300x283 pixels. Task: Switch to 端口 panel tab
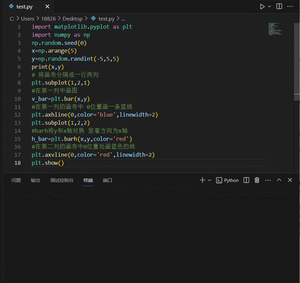click(108, 180)
